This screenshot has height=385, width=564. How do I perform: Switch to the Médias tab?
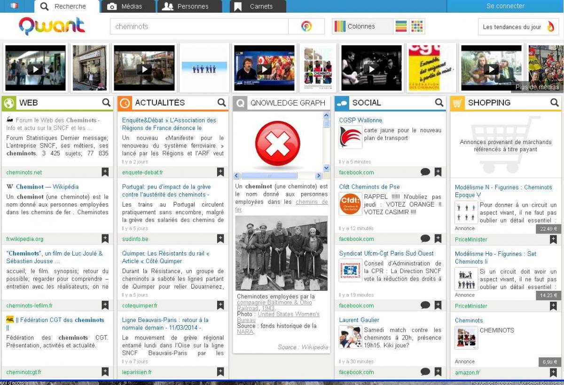pos(125,7)
